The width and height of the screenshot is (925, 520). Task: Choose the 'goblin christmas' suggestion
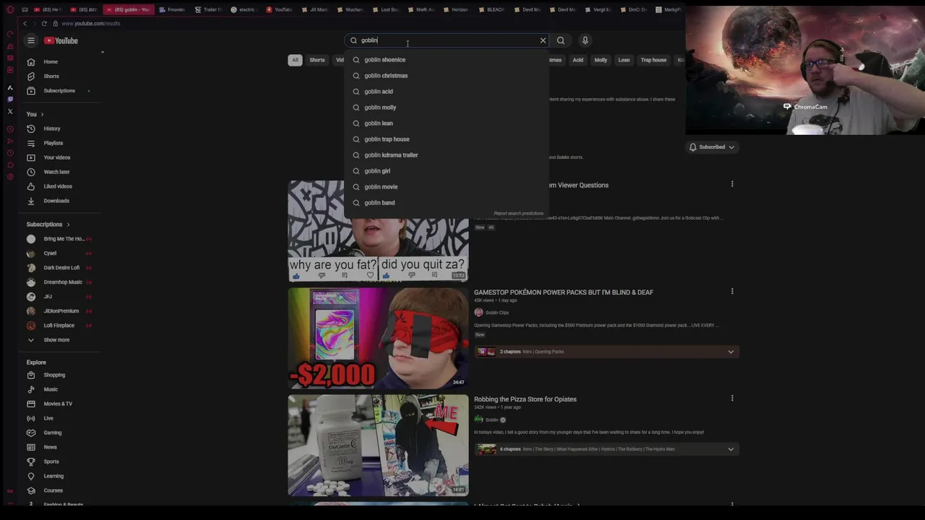coord(447,76)
